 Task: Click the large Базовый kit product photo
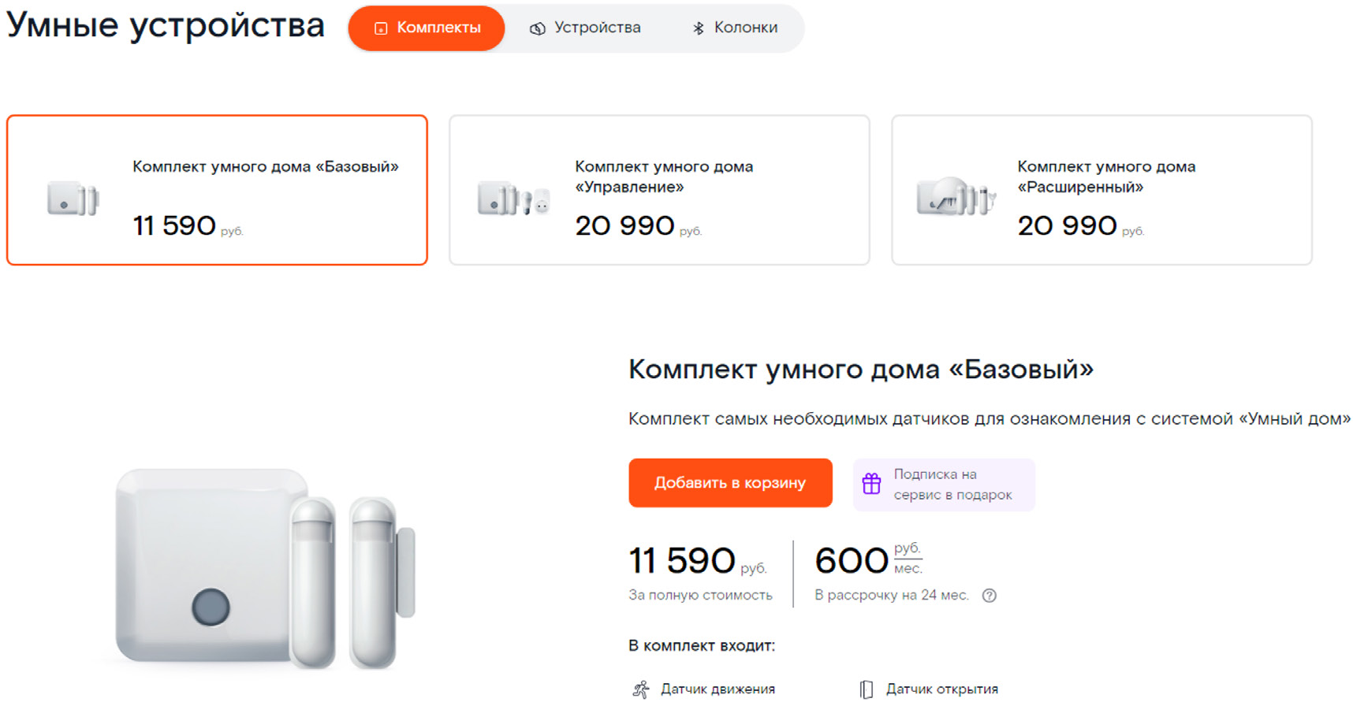264,567
